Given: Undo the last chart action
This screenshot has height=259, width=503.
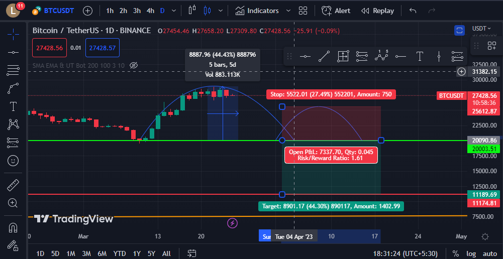Looking at the screenshot, I should (x=413, y=11).
